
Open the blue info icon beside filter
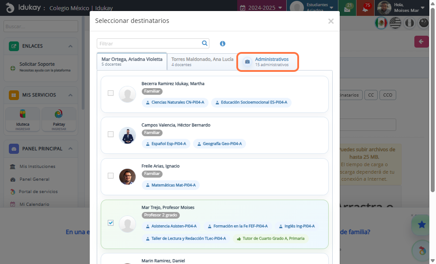tap(223, 44)
